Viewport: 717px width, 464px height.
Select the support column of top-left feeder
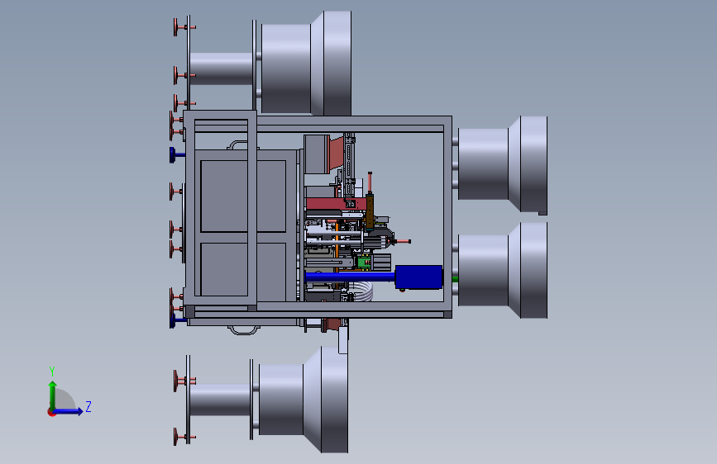pos(222,69)
